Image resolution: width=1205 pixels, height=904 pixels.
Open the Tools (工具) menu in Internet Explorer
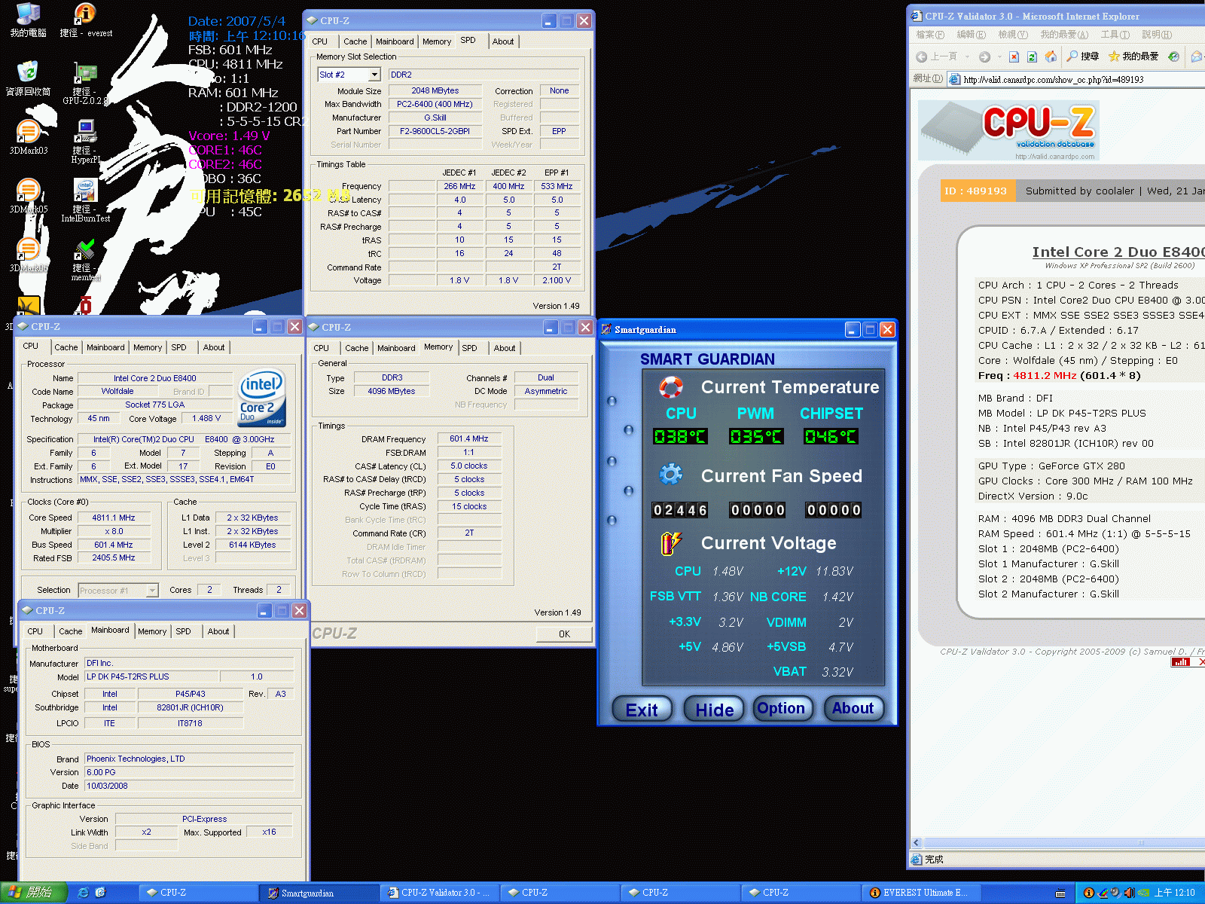point(1115,35)
